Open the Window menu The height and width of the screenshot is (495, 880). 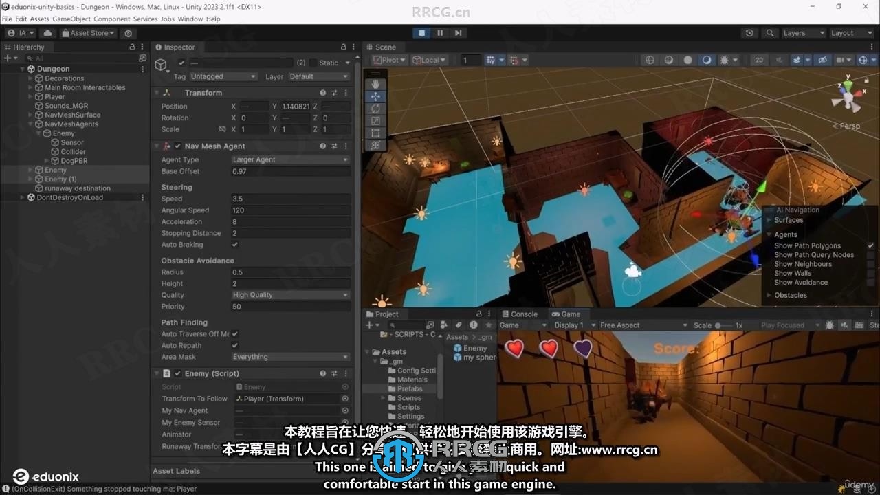pos(190,19)
